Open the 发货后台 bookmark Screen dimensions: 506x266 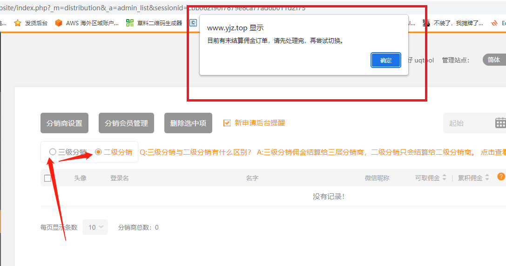click(31, 23)
